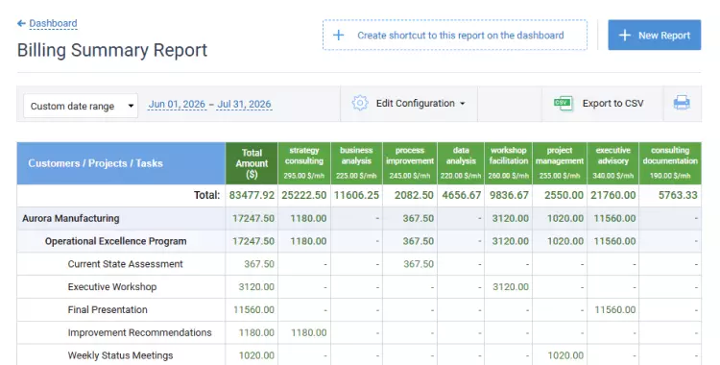Click the Customers / Projects / Tasks header
The image size is (720, 365).
(121, 163)
